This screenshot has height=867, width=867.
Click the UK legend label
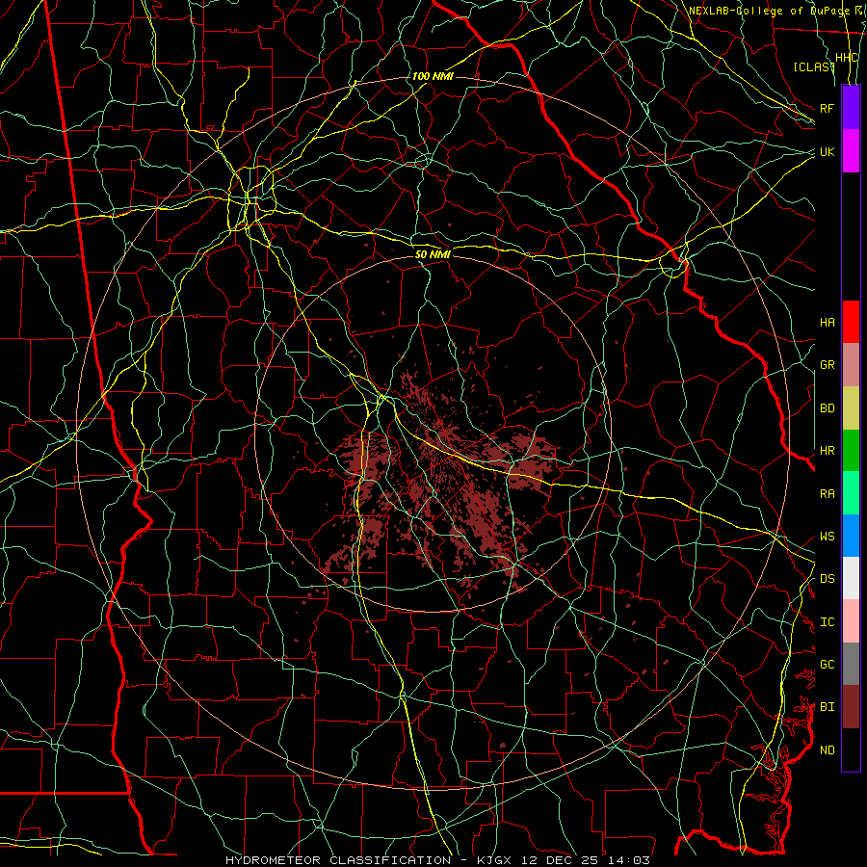point(827,151)
